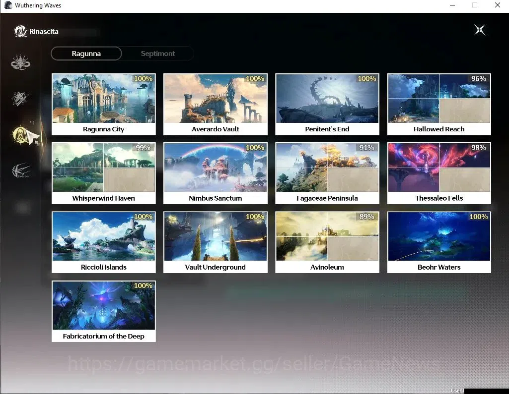
Task: Click the Rinascita title text
Action: (x=44, y=31)
